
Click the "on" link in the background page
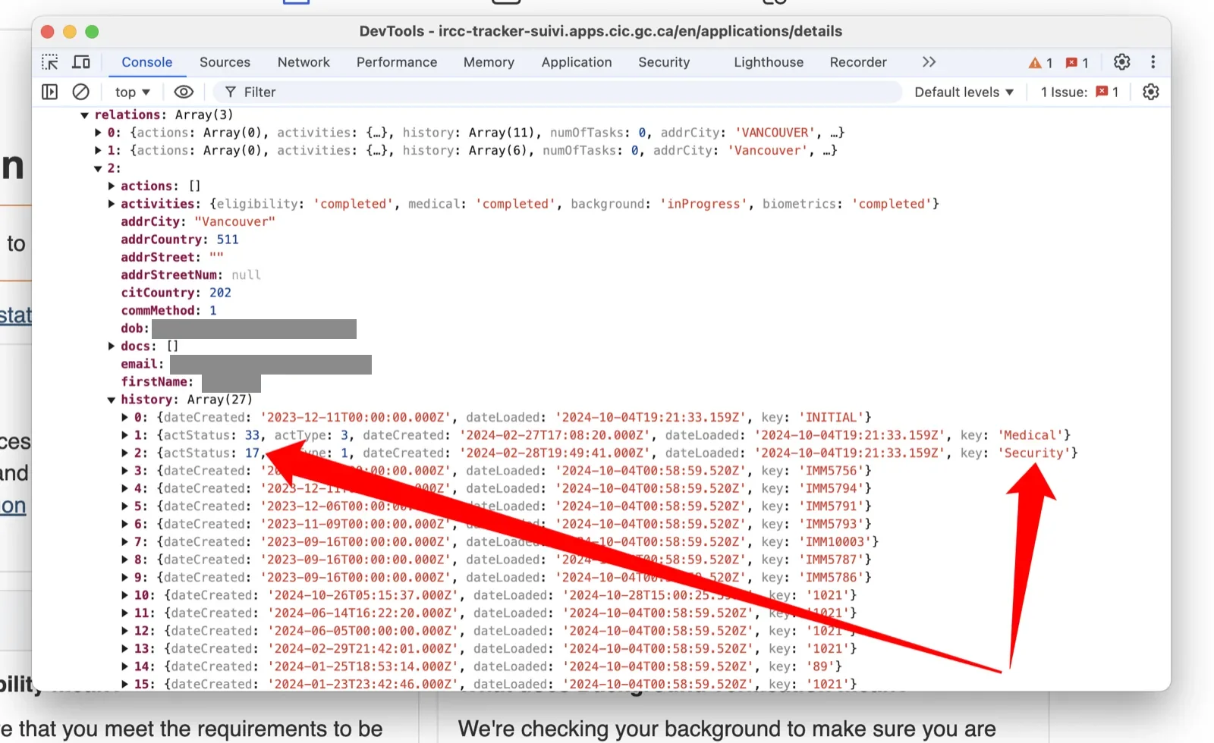click(x=13, y=505)
